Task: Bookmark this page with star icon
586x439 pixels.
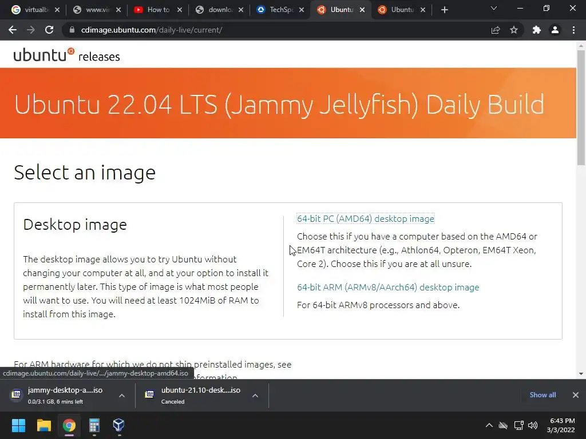Action: (x=514, y=30)
